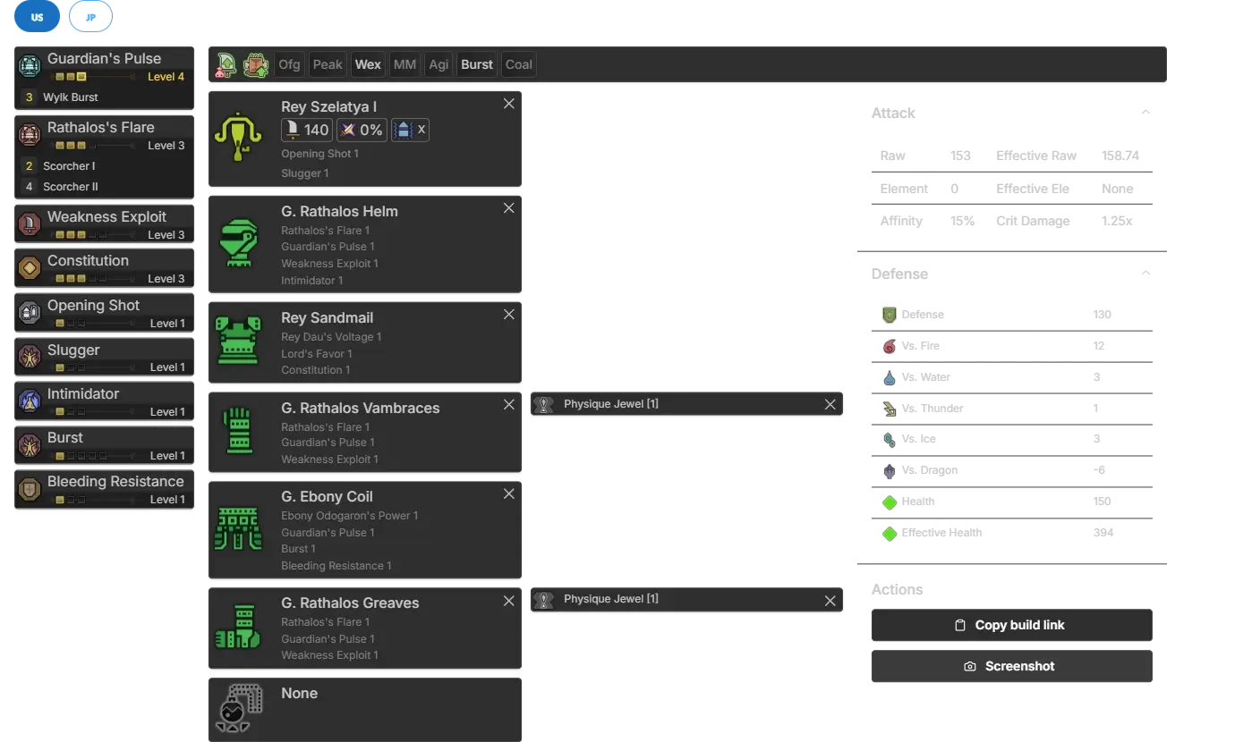
Task: Toggle the Burst buff on the toolbar
Action: pos(476,64)
